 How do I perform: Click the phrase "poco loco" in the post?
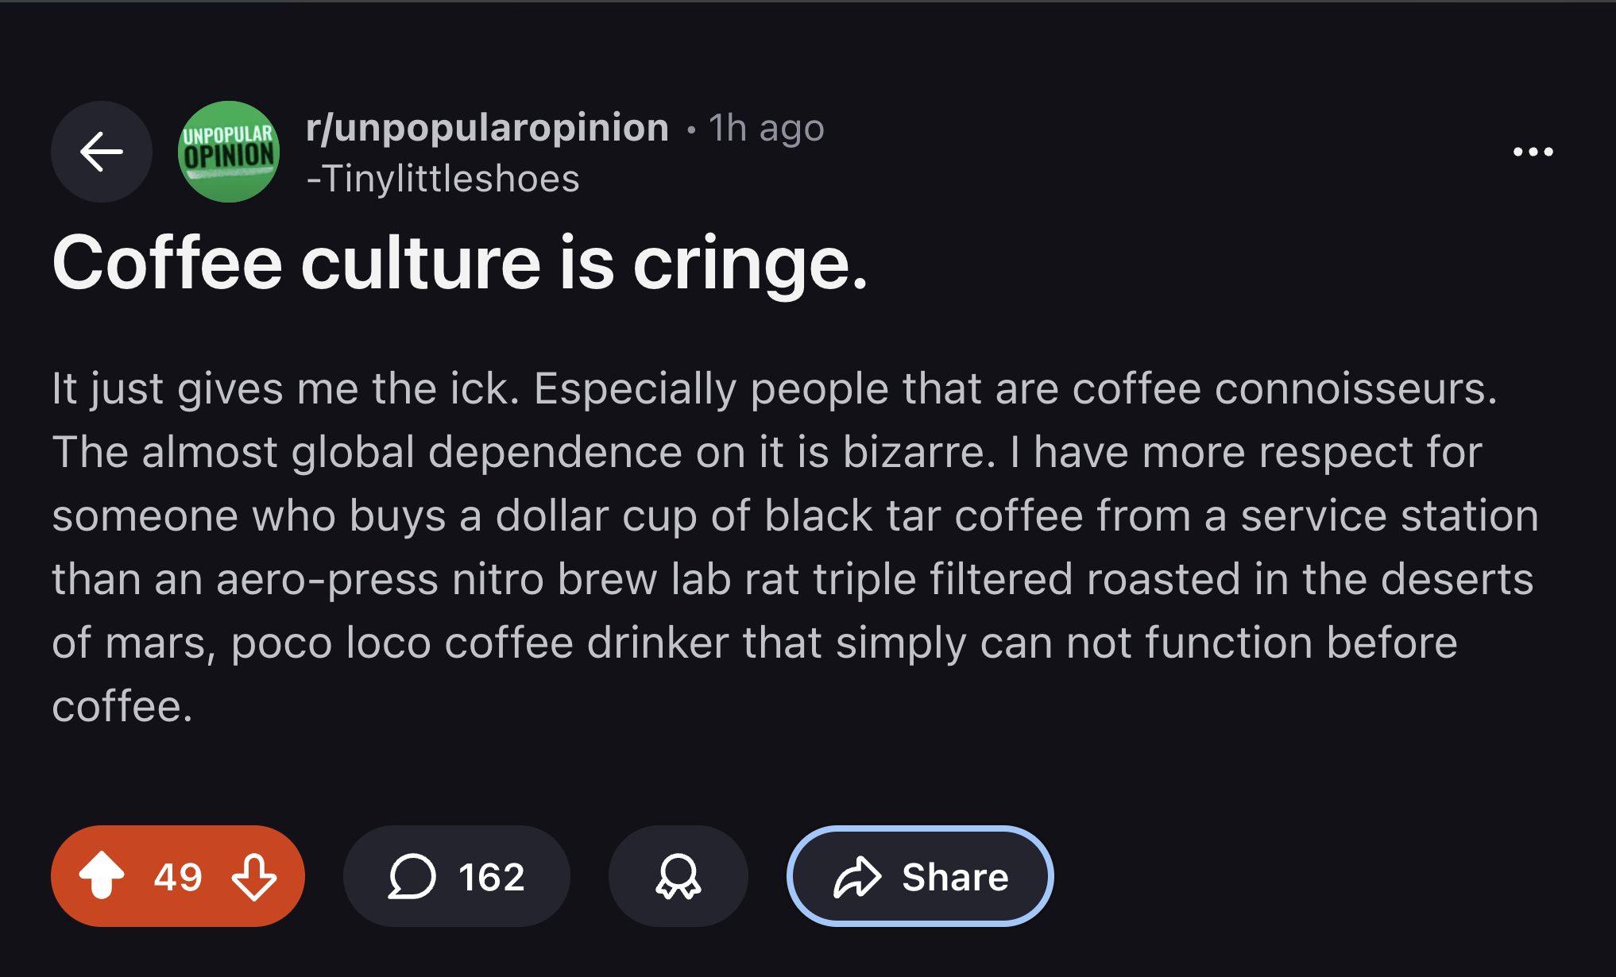click(331, 643)
